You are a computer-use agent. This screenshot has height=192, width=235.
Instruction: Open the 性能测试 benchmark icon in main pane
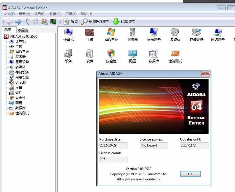tap(175, 56)
